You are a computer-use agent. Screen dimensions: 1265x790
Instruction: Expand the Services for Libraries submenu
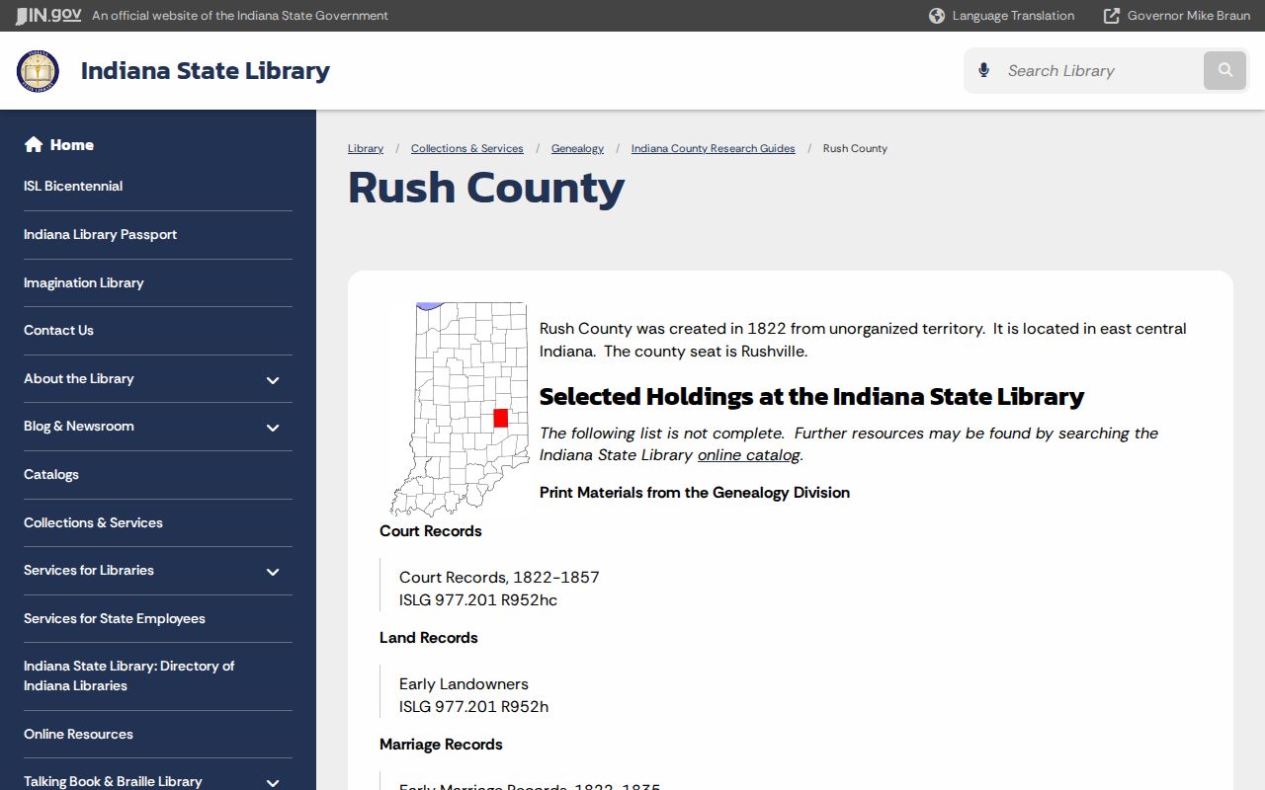click(x=273, y=572)
